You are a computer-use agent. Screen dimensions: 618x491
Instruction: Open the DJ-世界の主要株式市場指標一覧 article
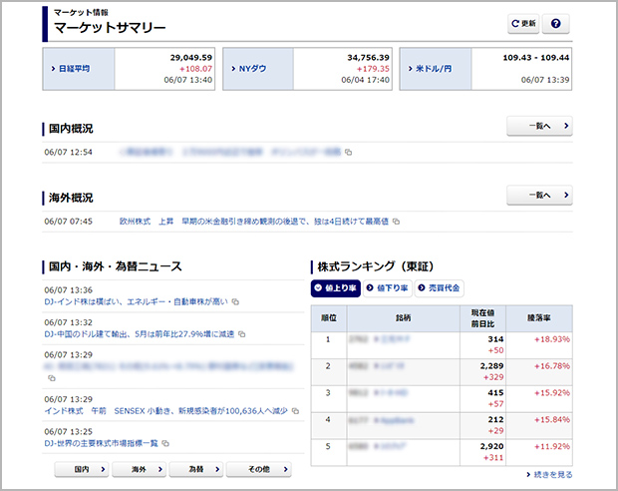click(x=101, y=444)
